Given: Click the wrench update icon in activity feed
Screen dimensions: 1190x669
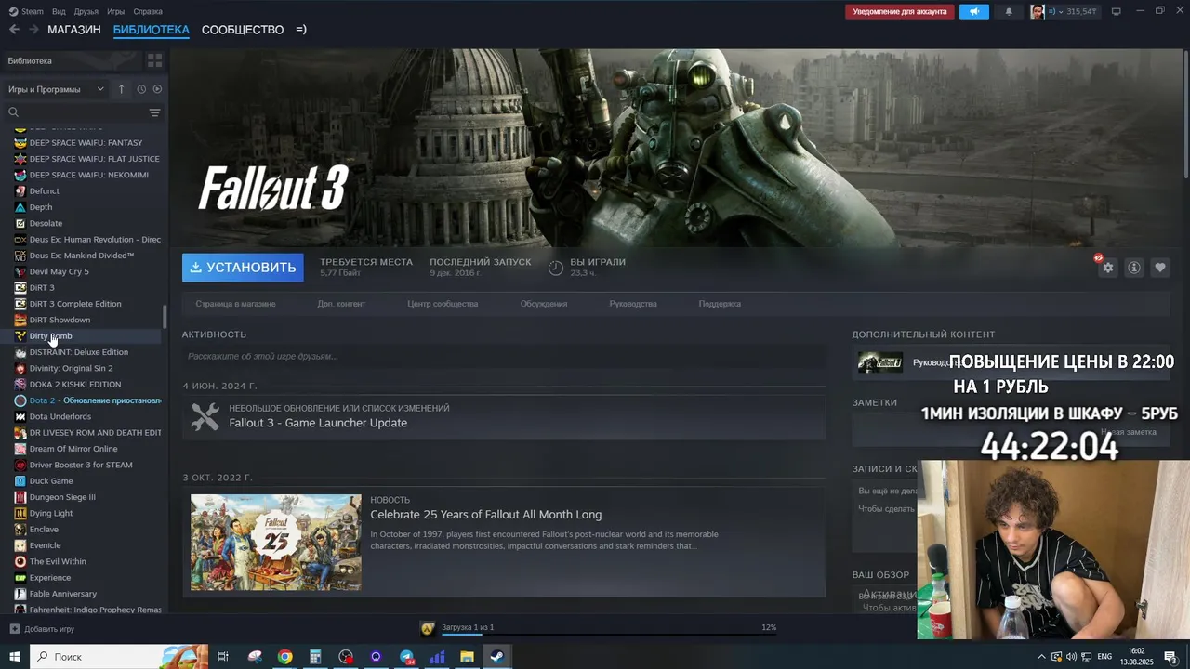Looking at the screenshot, I should point(205,416).
